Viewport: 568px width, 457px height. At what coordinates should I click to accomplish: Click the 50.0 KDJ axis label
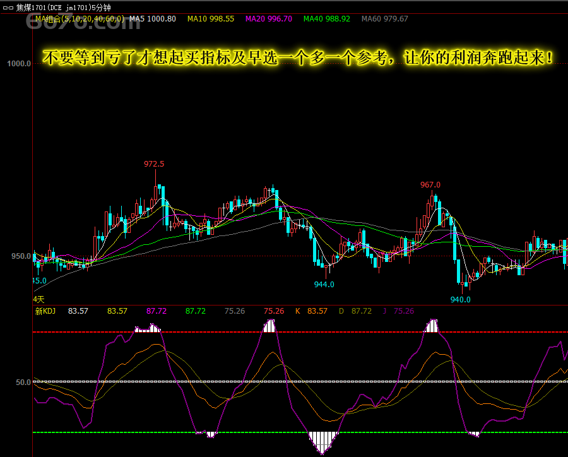(x=23, y=382)
